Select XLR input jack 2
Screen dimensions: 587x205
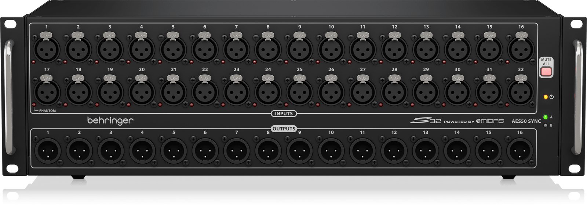coord(78,49)
